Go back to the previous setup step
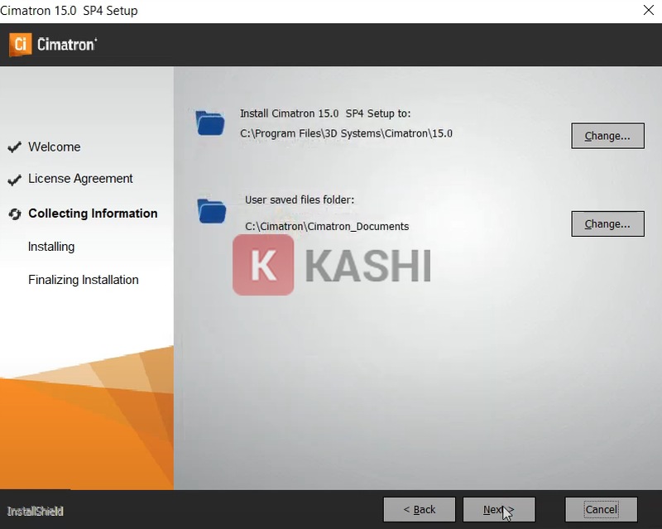The width and height of the screenshot is (662, 529). [x=420, y=509]
